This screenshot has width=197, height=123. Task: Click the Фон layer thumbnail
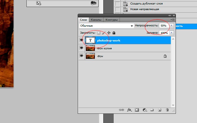pos(90,56)
